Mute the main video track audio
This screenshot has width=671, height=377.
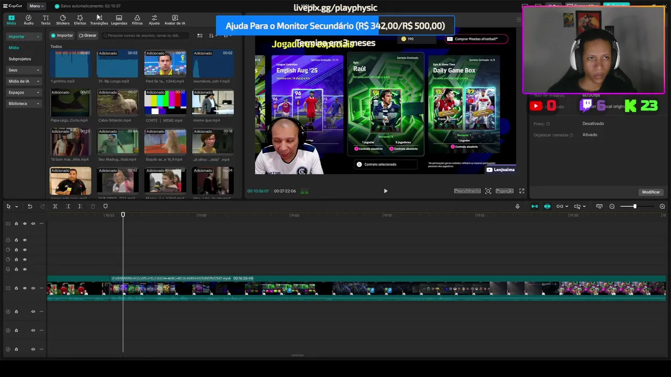pyautogui.click(x=33, y=288)
